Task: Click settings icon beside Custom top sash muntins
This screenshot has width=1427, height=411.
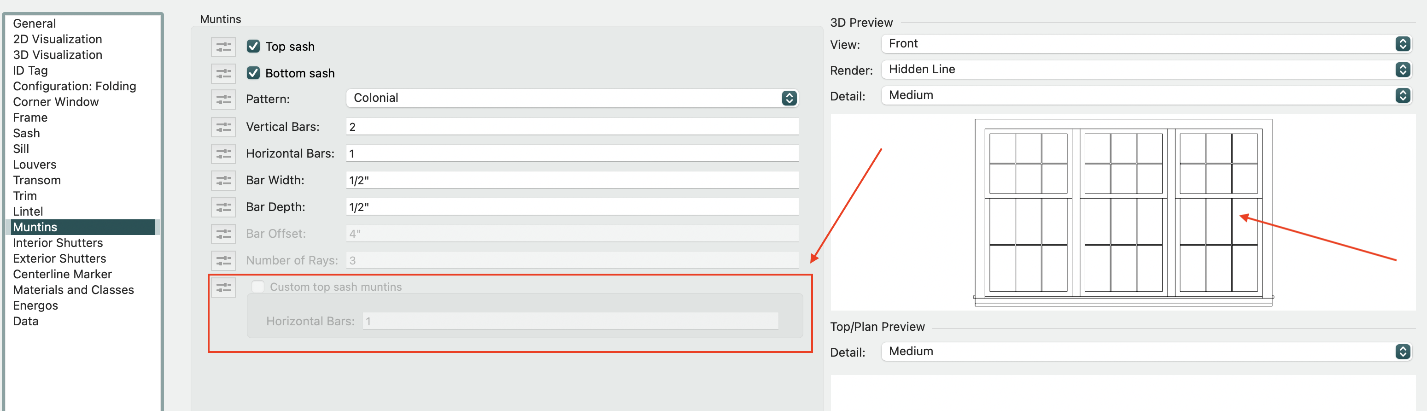Action: tap(223, 288)
